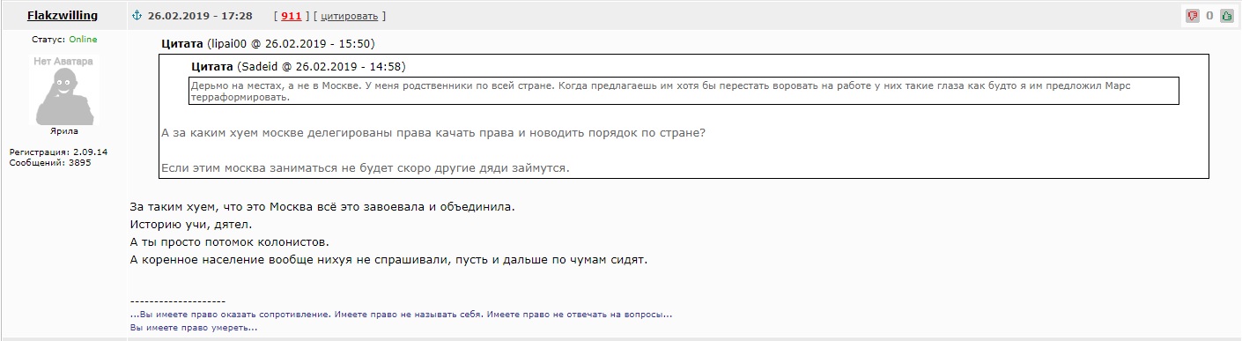Click the quoted line starting А за каким
The width and height of the screenshot is (1242, 341).
[434, 133]
